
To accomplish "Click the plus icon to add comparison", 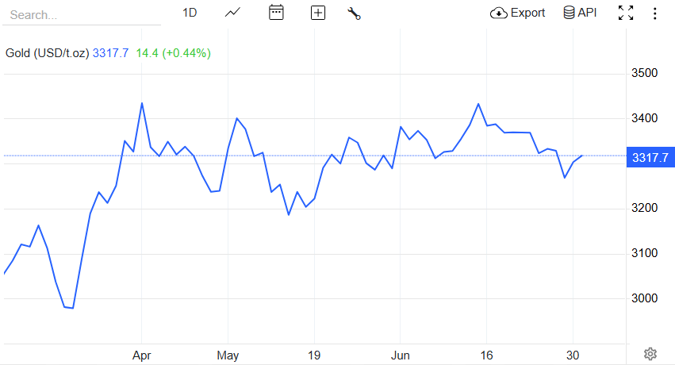I will pos(318,13).
